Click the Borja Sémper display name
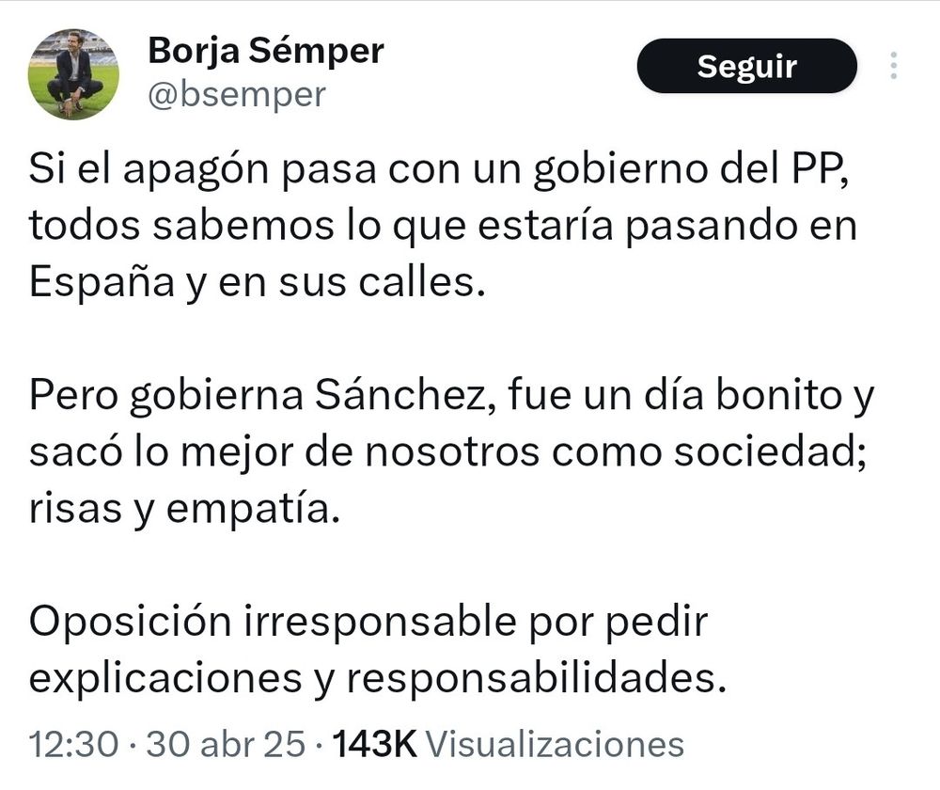 (266, 51)
